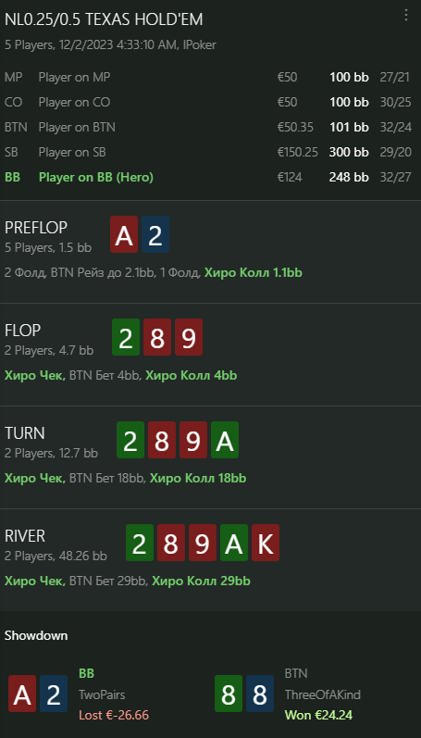Select the Player on BTN row
The height and width of the screenshot is (738, 421).
[x=208, y=127]
